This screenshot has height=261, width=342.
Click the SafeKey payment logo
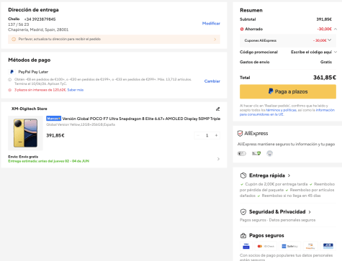pos(289,246)
